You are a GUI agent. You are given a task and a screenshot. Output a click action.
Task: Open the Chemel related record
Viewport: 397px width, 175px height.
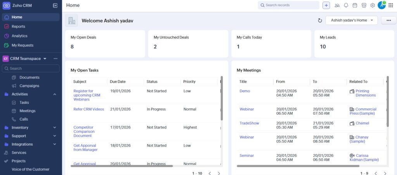tap(362, 123)
